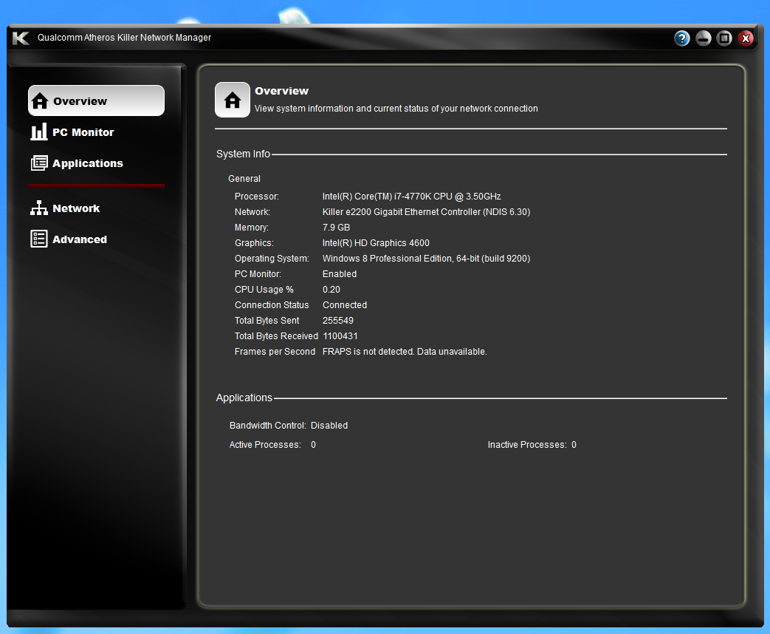Switch to the PC Monitor page
Image resolution: width=770 pixels, height=634 pixels.
pyautogui.click(x=83, y=132)
